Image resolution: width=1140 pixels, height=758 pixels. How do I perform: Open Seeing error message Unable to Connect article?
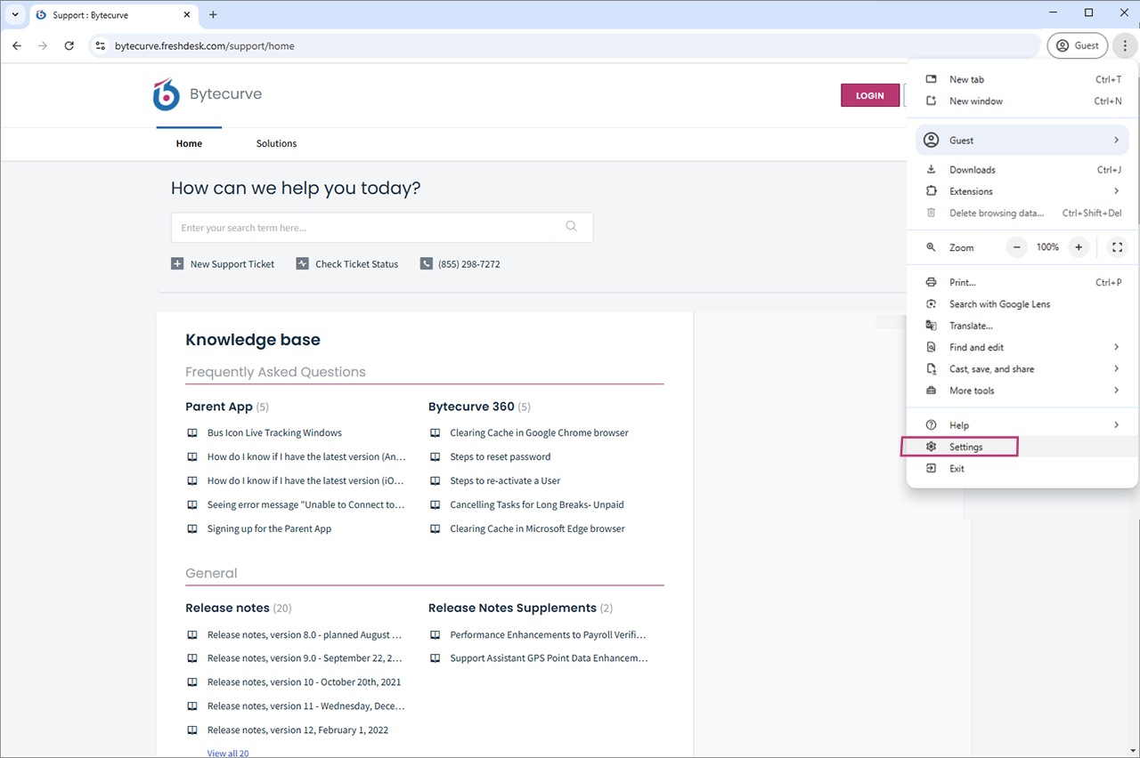pyautogui.click(x=306, y=504)
